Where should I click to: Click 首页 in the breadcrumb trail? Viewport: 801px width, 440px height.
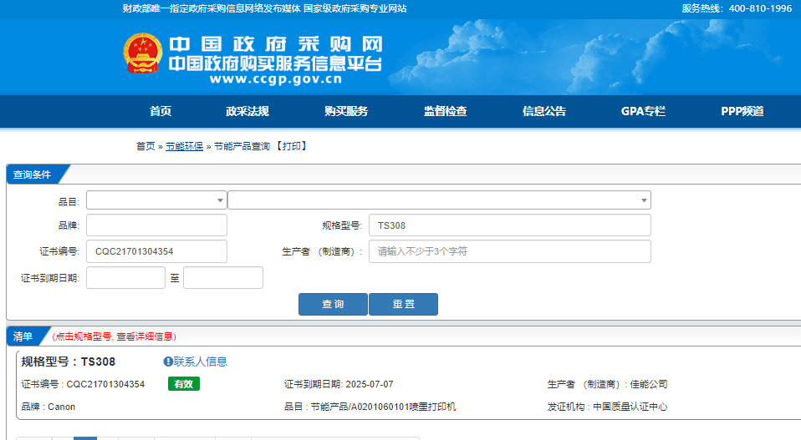click(x=145, y=146)
